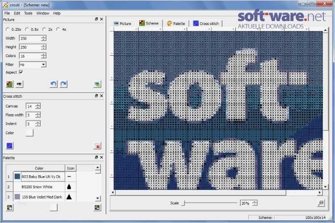Click the zoom fit icon beside Scale

click(321, 203)
